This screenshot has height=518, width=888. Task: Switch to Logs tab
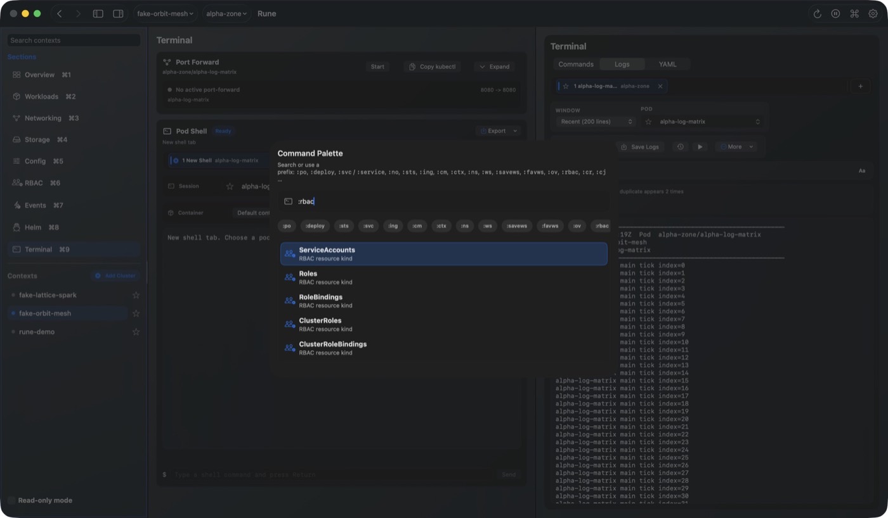coord(622,64)
